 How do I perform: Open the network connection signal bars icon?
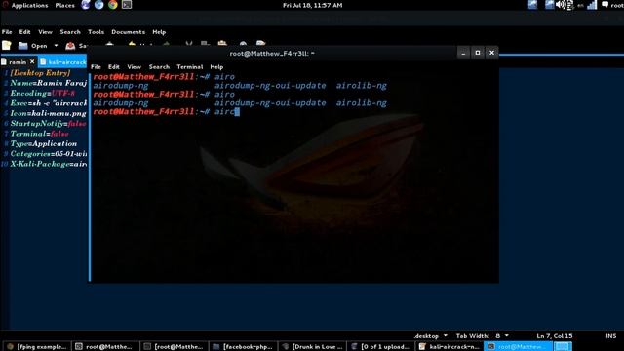tap(592, 5)
